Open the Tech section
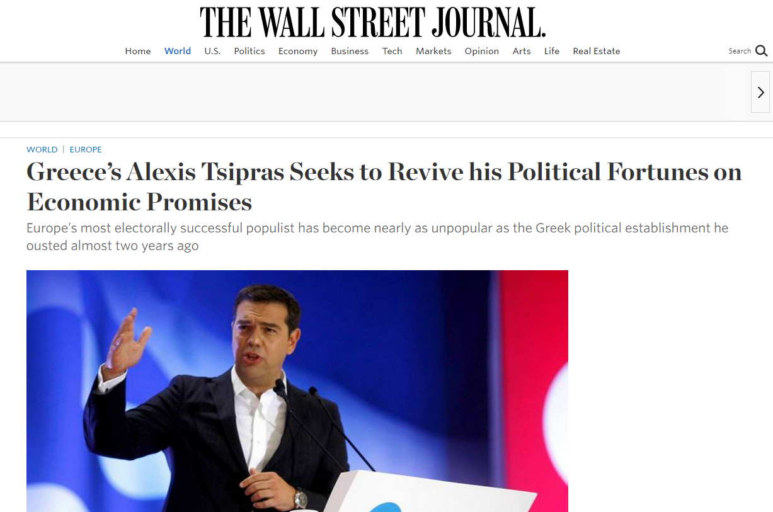 click(x=392, y=51)
